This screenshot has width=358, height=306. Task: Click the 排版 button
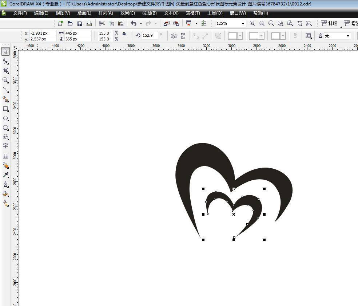(329, 23)
